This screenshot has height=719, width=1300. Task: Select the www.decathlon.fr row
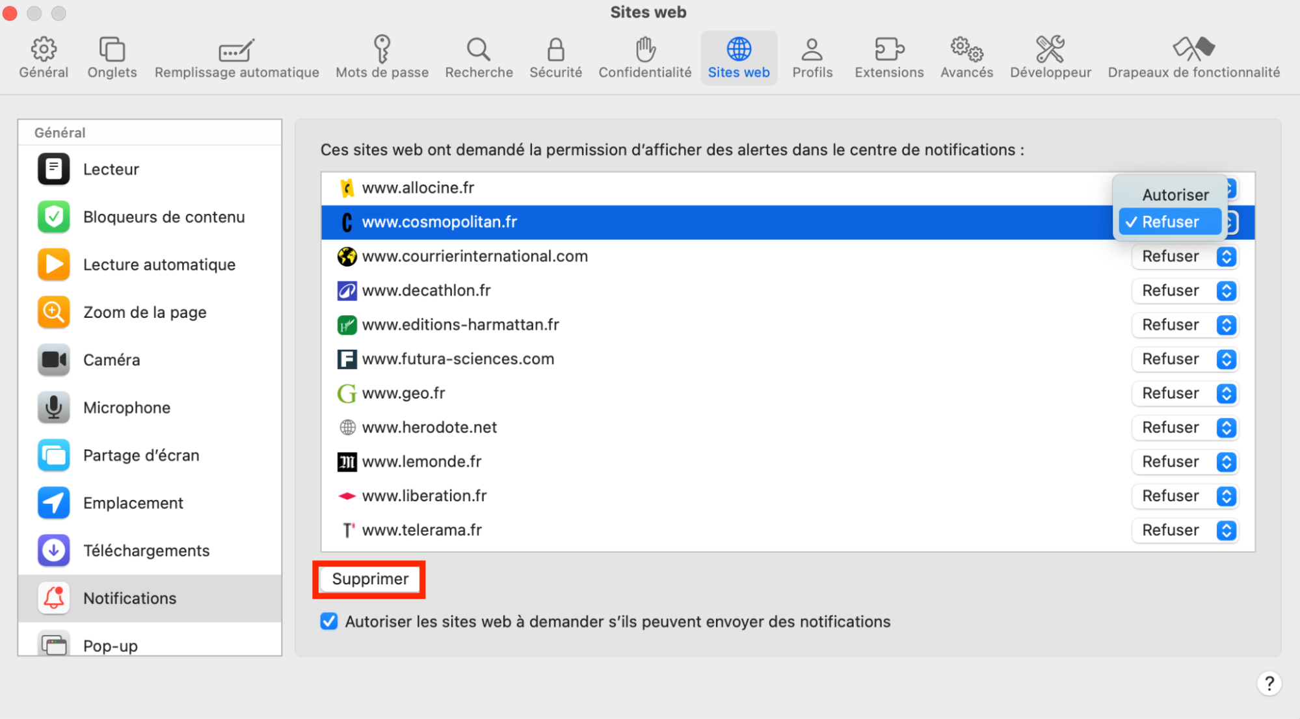[788, 291]
